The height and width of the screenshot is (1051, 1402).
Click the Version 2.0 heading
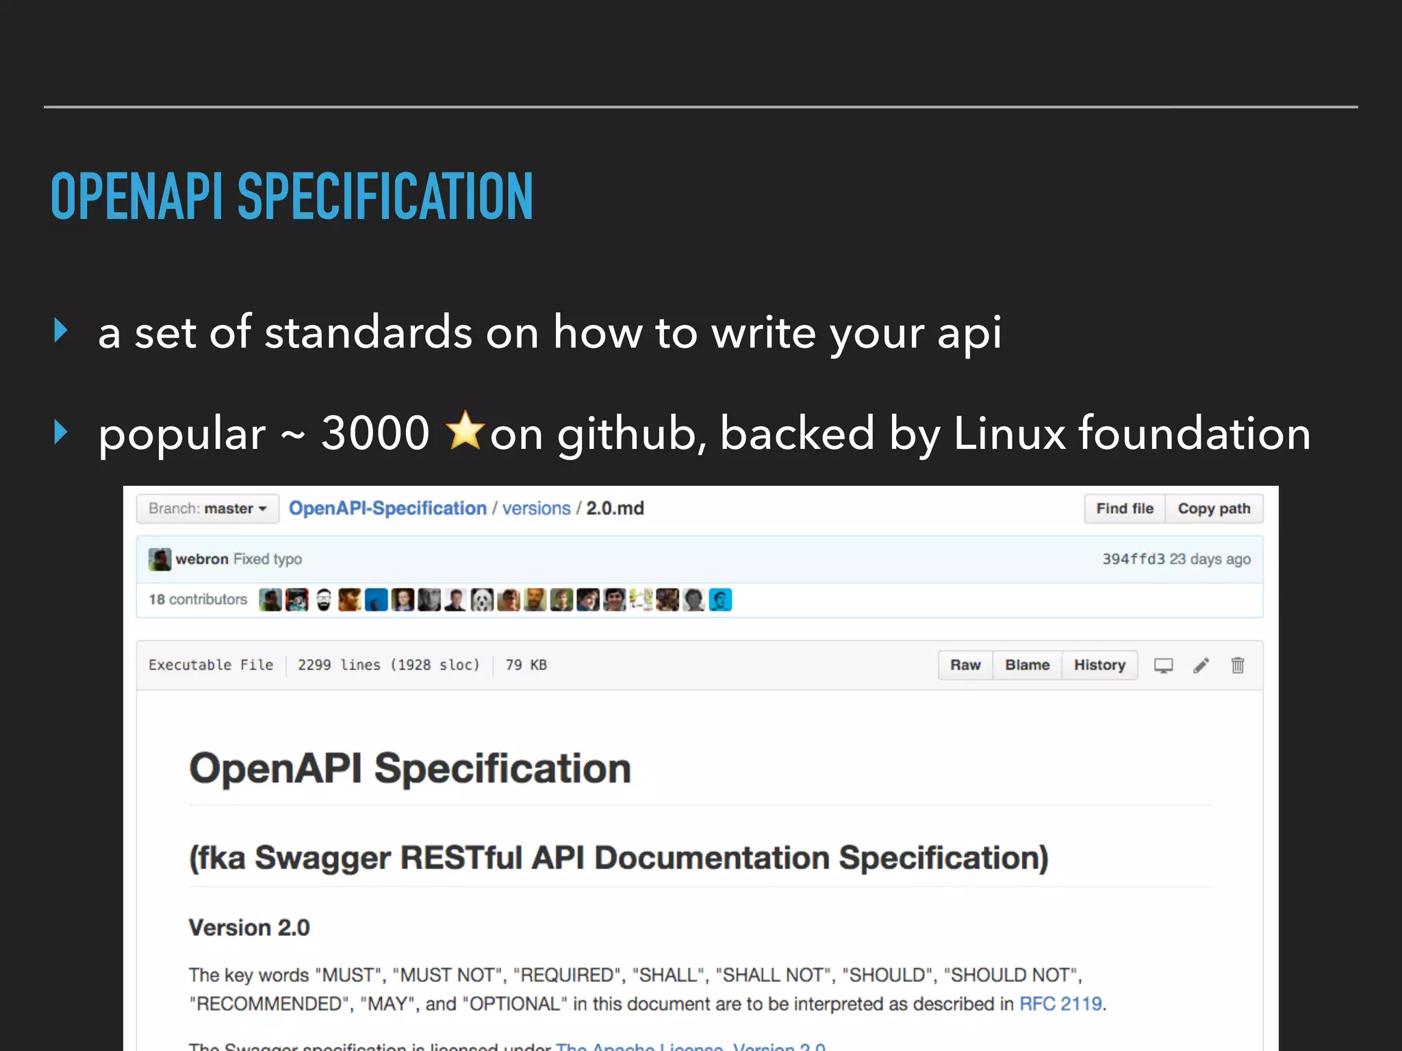coord(249,928)
